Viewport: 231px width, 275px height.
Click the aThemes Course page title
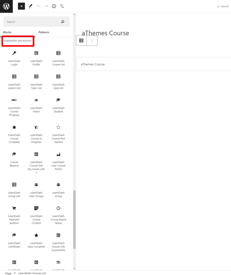pyautogui.click(x=105, y=33)
